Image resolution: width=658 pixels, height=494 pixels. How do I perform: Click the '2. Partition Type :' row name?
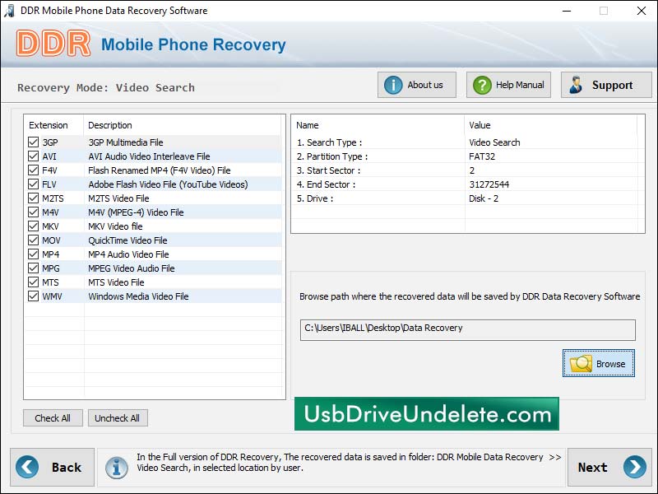(x=332, y=156)
